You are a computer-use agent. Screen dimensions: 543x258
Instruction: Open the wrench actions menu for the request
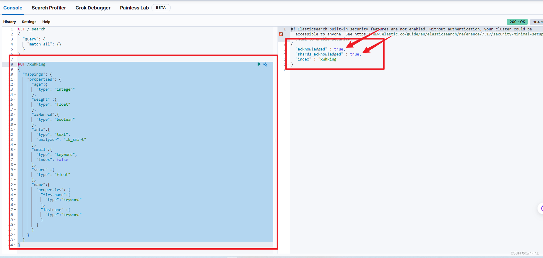265,64
